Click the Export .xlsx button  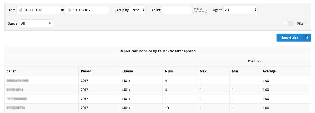click(290, 38)
